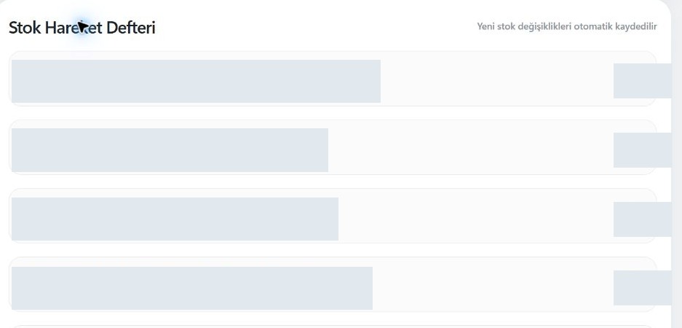682x328 pixels.
Task: Click empty middle area of third row card
Action: 476,216
